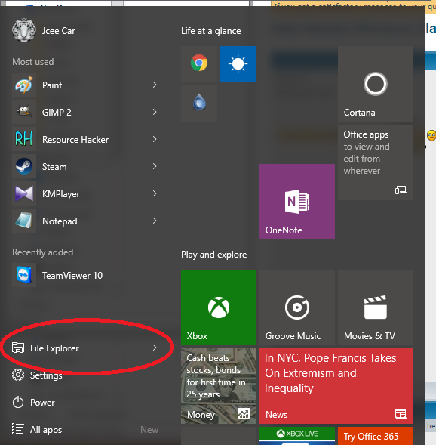Expand the KMPlayer jump list arrow
The height and width of the screenshot is (445, 436).
[x=155, y=193]
